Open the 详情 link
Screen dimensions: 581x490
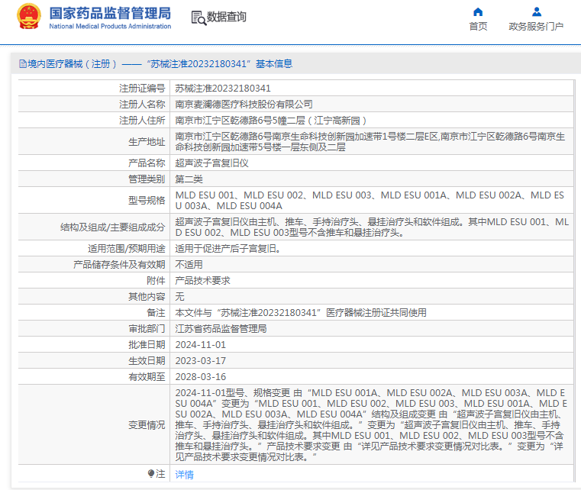184,474
